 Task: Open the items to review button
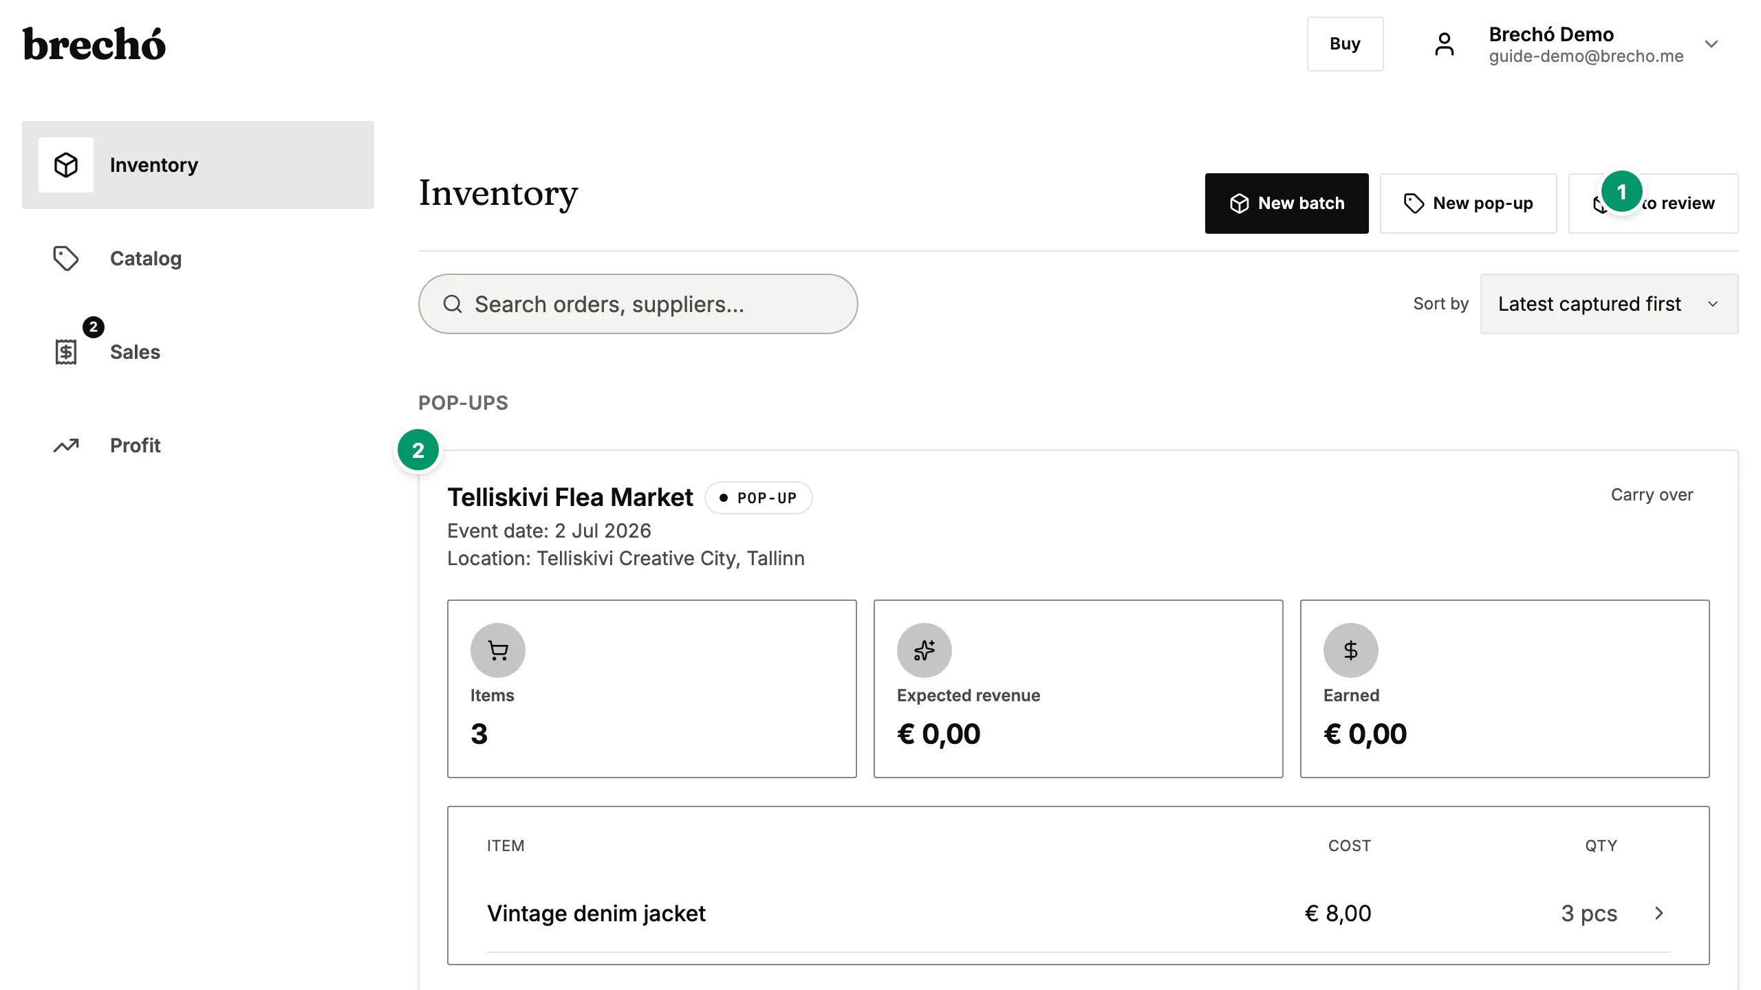tap(1654, 203)
